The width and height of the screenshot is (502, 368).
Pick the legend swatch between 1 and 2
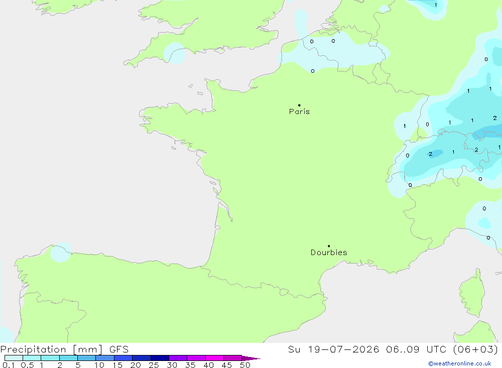click(50, 358)
